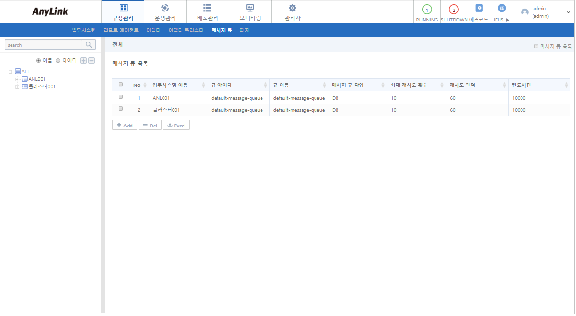Select the 이름 radio button

(39, 60)
